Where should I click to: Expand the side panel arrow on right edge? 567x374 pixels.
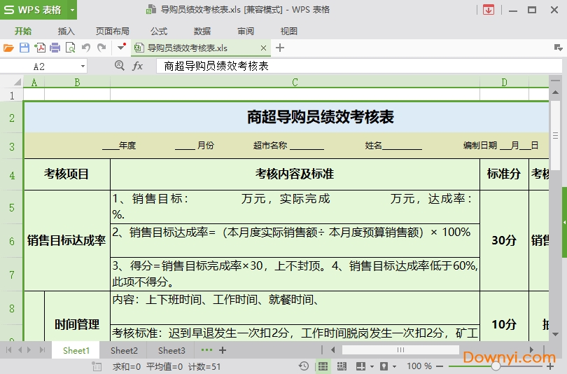tap(564, 222)
